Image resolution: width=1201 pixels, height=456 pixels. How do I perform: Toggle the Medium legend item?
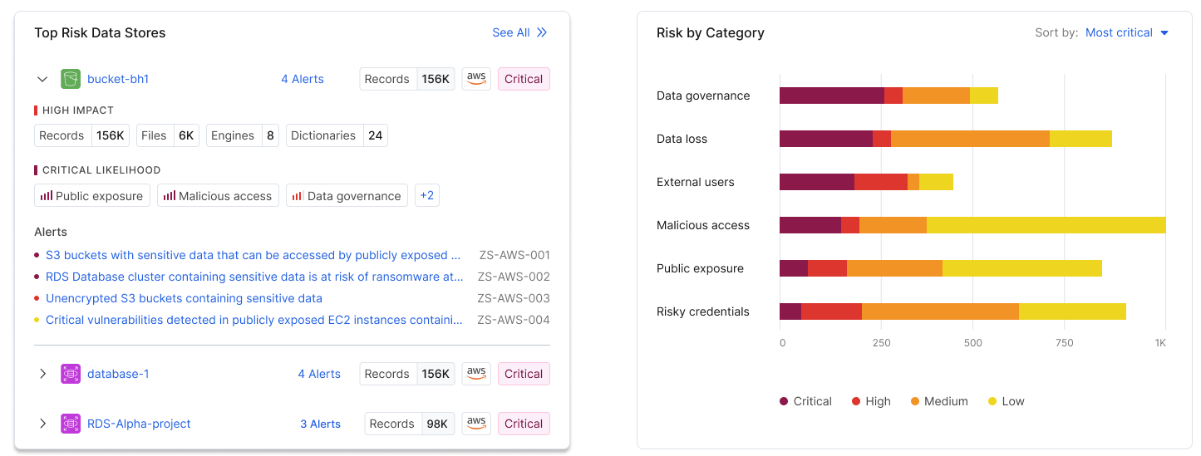[938, 401]
